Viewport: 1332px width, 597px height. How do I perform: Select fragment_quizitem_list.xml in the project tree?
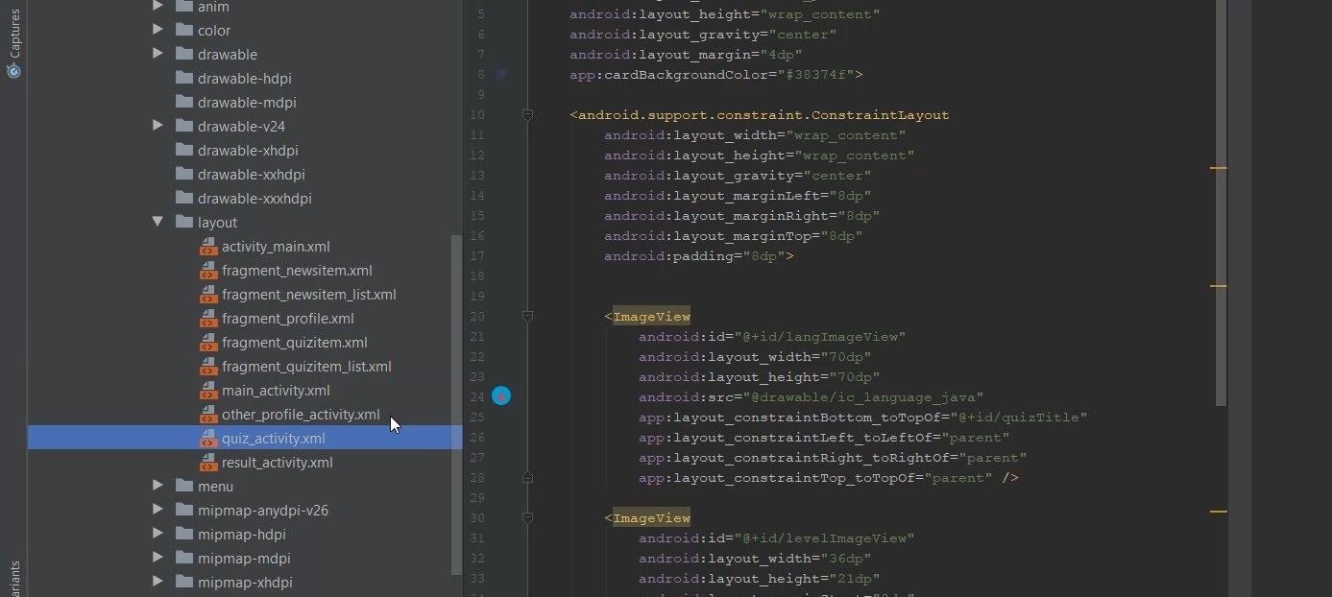click(305, 367)
